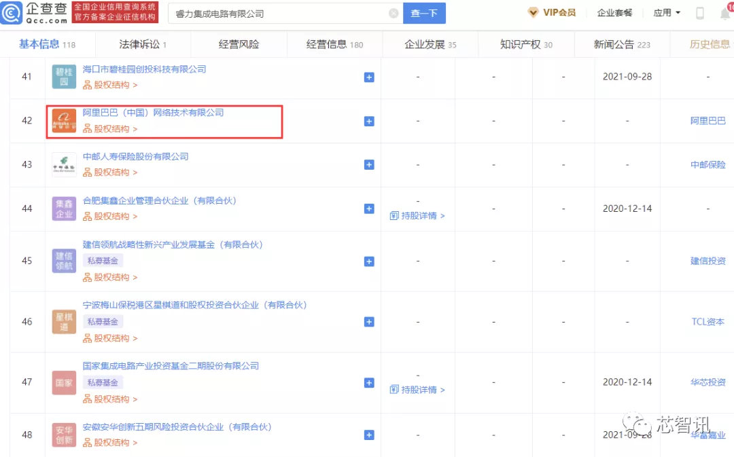The width and height of the screenshot is (734, 457).
Task: Switch to the 新闻公告 tab
Action: [622, 44]
